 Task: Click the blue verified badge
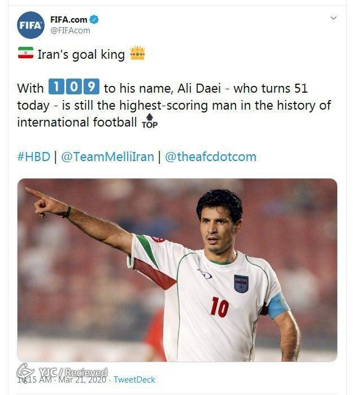pyautogui.click(x=94, y=19)
